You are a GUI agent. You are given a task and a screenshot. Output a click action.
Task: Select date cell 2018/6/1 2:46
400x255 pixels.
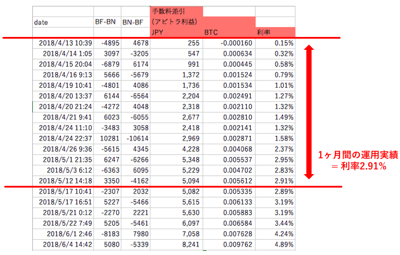63,234
